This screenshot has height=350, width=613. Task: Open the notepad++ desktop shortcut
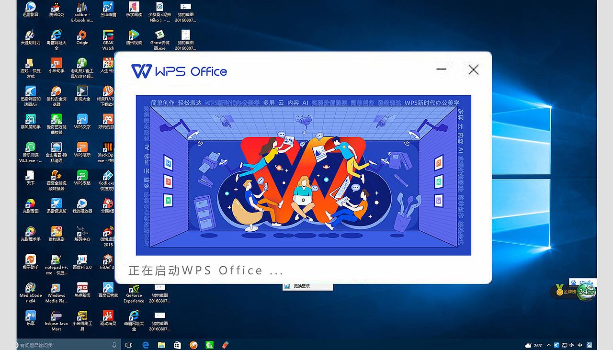point(56,265)
